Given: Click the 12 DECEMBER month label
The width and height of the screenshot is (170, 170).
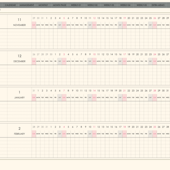Looking at the screenshot, I should click(x=20, y=58).
